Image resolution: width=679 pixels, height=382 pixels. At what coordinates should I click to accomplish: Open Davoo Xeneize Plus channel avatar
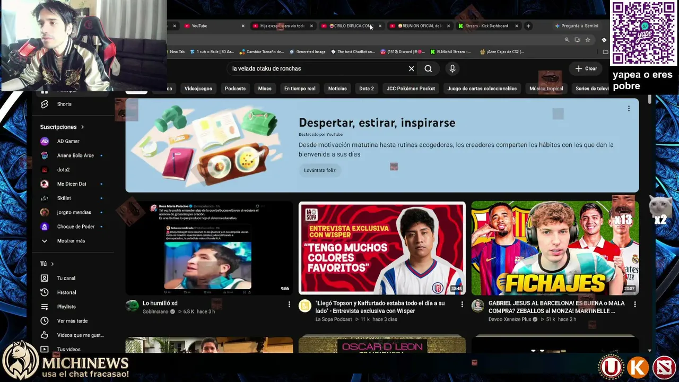point(477,306)
